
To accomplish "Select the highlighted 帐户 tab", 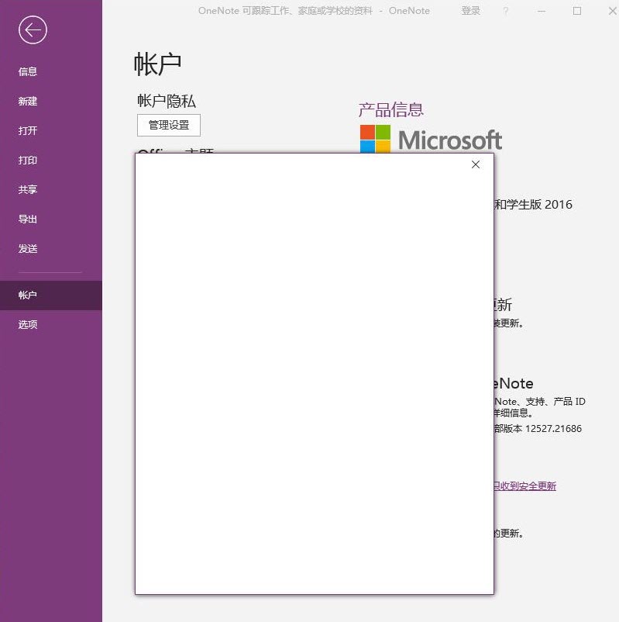I will coord(28,295).
